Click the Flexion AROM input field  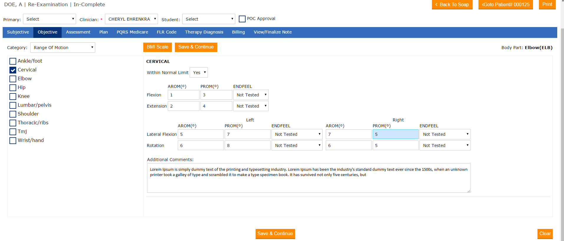[x=183, y=95]
